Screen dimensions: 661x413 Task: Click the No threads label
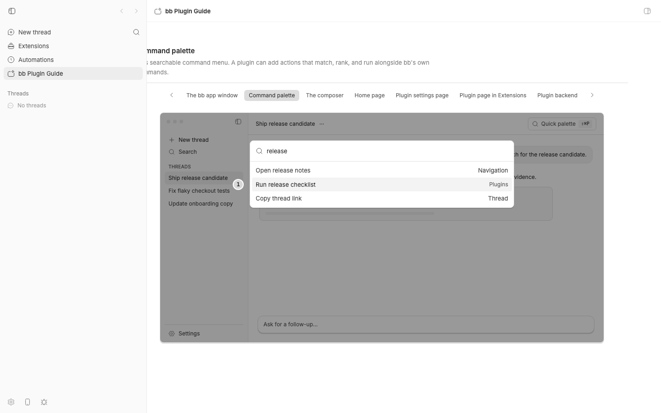[x=32, y=106]
